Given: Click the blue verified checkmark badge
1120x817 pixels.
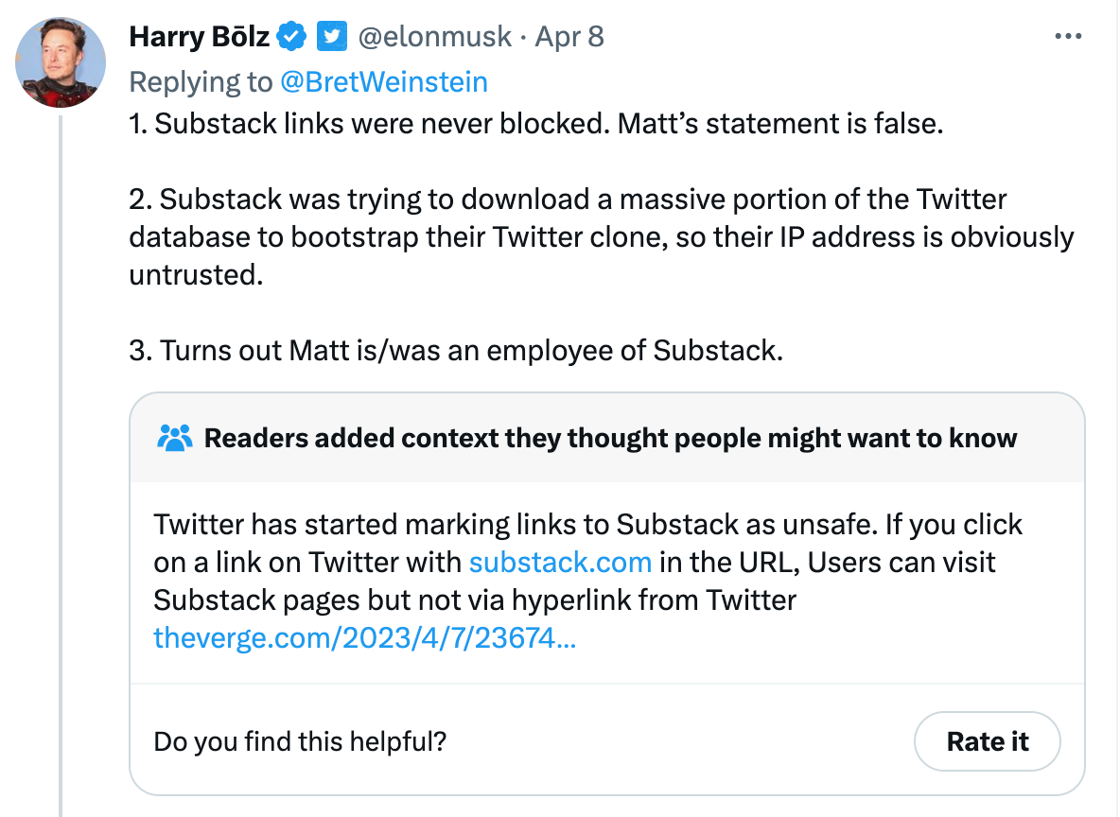Looking at the screenshot, I should coord(290,37).
